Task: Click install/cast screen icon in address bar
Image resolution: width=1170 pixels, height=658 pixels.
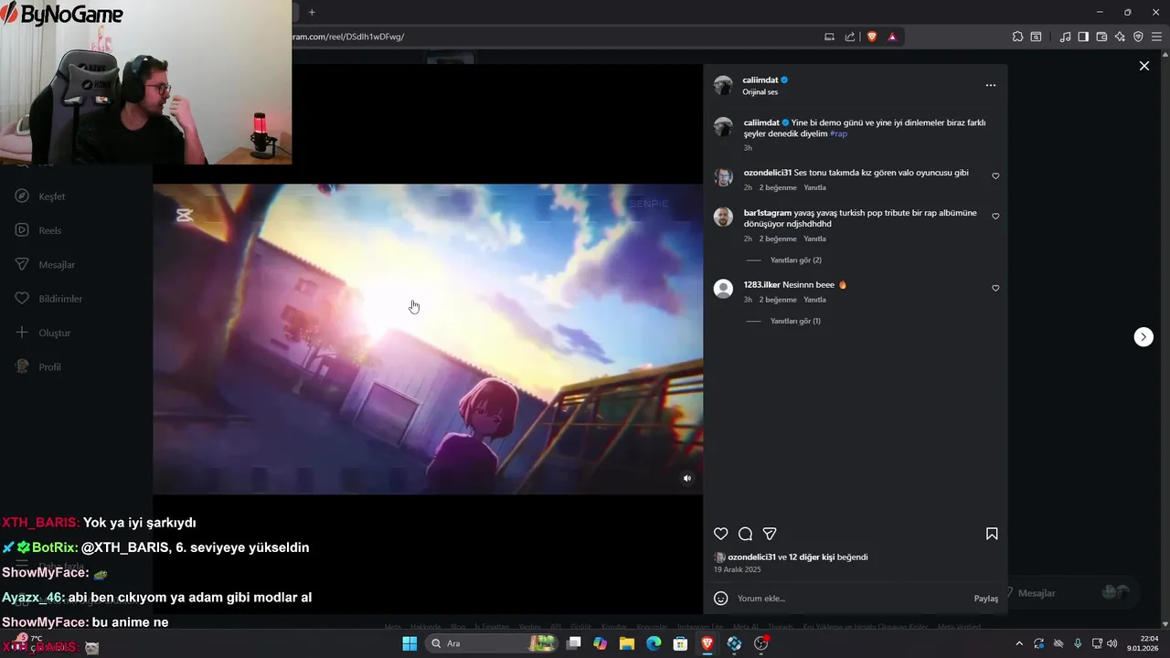Action: coord(829,37)
